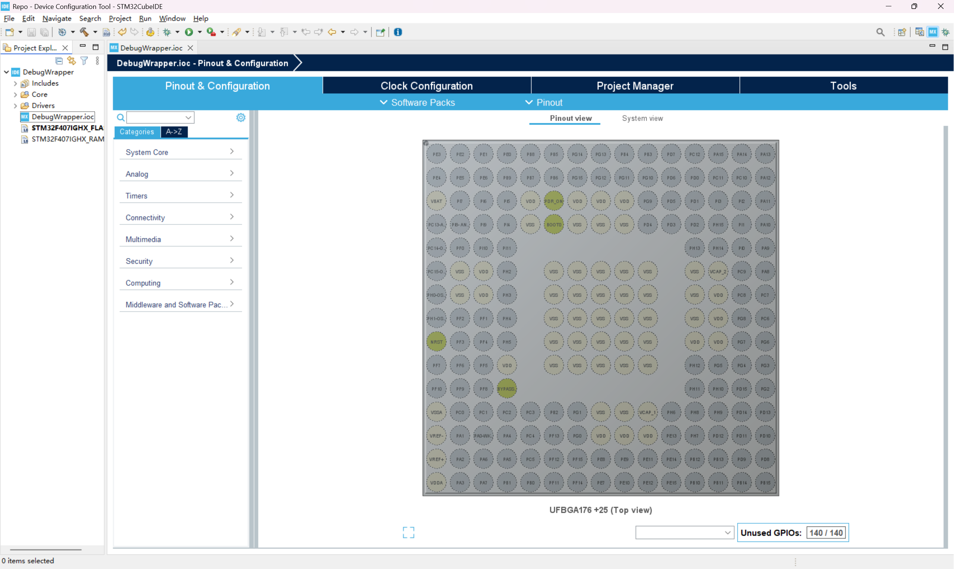Open the Debug button dropdown arrow
954x569 pixels.
pyautogui.click(x=177, y=32)
